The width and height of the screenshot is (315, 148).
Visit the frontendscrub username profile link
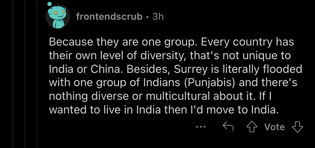pos(109,17)
